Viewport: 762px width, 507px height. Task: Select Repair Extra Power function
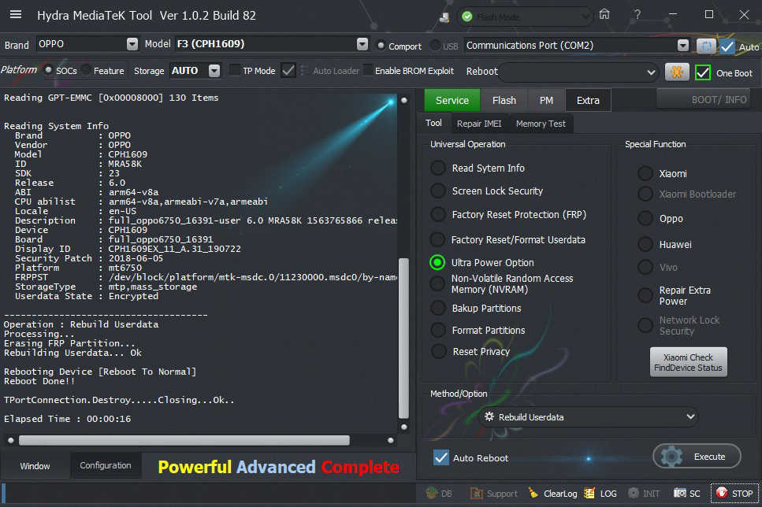point(645,295)
